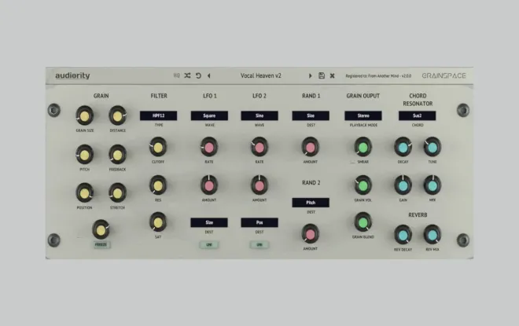Click the RAND 1 AMOUNT knob
The image size is (519, 326).
(311, 147)
